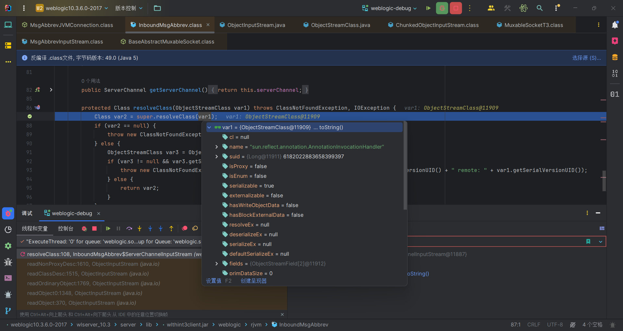Click CRLF line separator in status bar
The image size is (623, 331).
[534, 325]
